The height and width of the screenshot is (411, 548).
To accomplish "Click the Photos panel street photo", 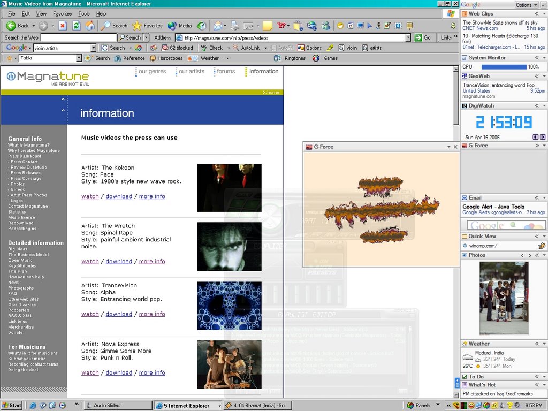I will click(504, 298).
